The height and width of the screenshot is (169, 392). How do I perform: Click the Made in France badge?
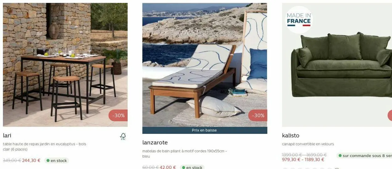coord(299,20)
